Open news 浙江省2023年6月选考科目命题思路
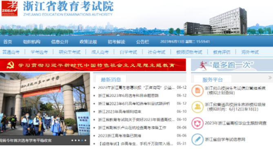The image size is (273, 149). click(x=128, y=96)
